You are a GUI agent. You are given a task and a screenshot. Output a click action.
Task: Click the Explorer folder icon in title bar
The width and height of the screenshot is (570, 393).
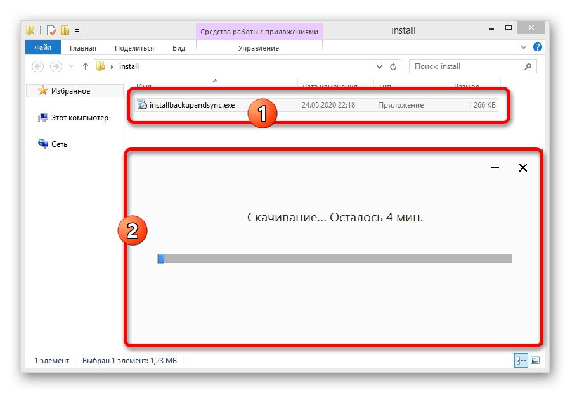(x=30, y=30)
